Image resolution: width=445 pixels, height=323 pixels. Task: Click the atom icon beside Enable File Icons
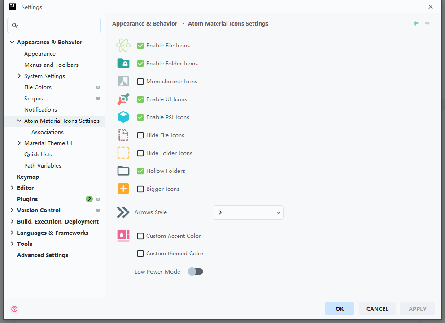pos(123,45)
